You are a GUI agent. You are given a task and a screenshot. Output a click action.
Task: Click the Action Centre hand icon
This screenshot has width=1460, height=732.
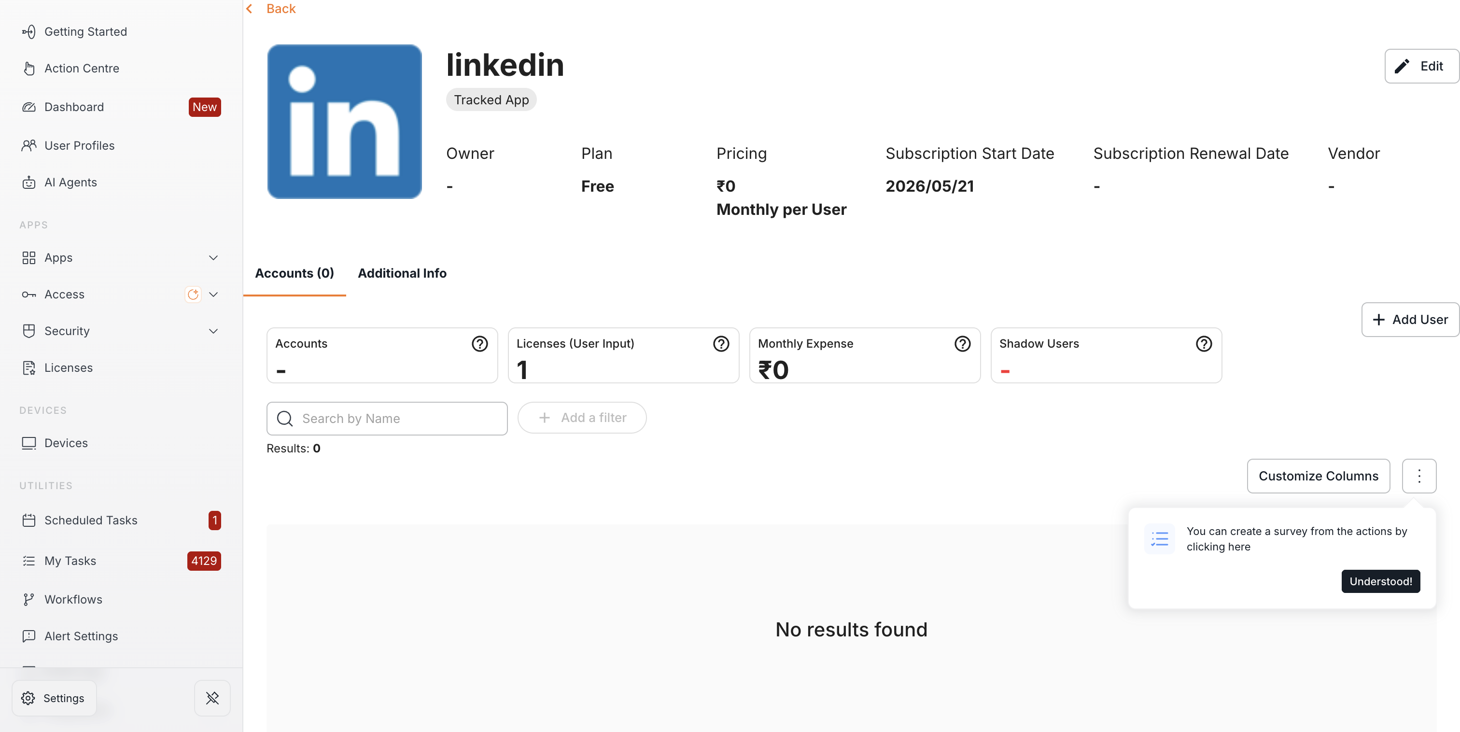[29, 69]
